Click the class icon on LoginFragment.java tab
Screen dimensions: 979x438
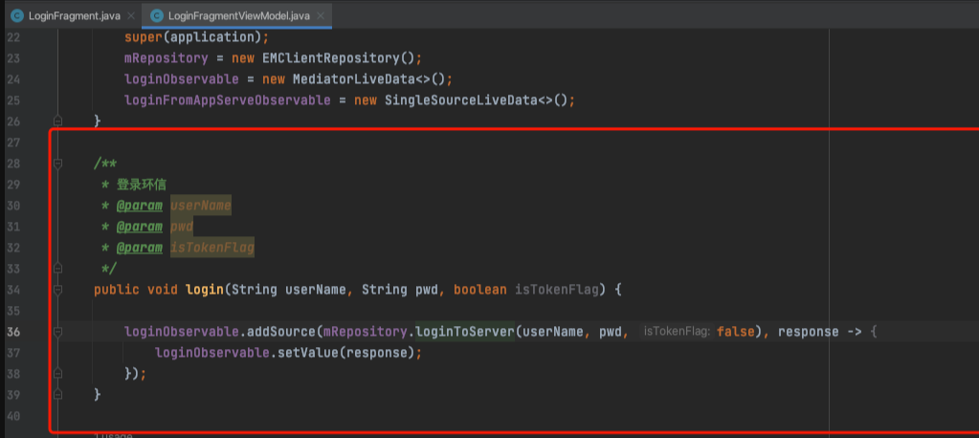(x=17, y=15)
